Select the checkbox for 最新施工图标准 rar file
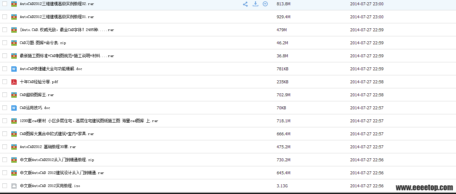 (x=5, y=56)
